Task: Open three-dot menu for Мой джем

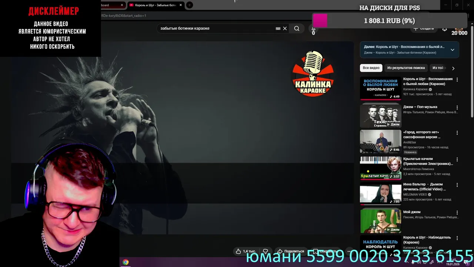Action: tap(457, 213)
